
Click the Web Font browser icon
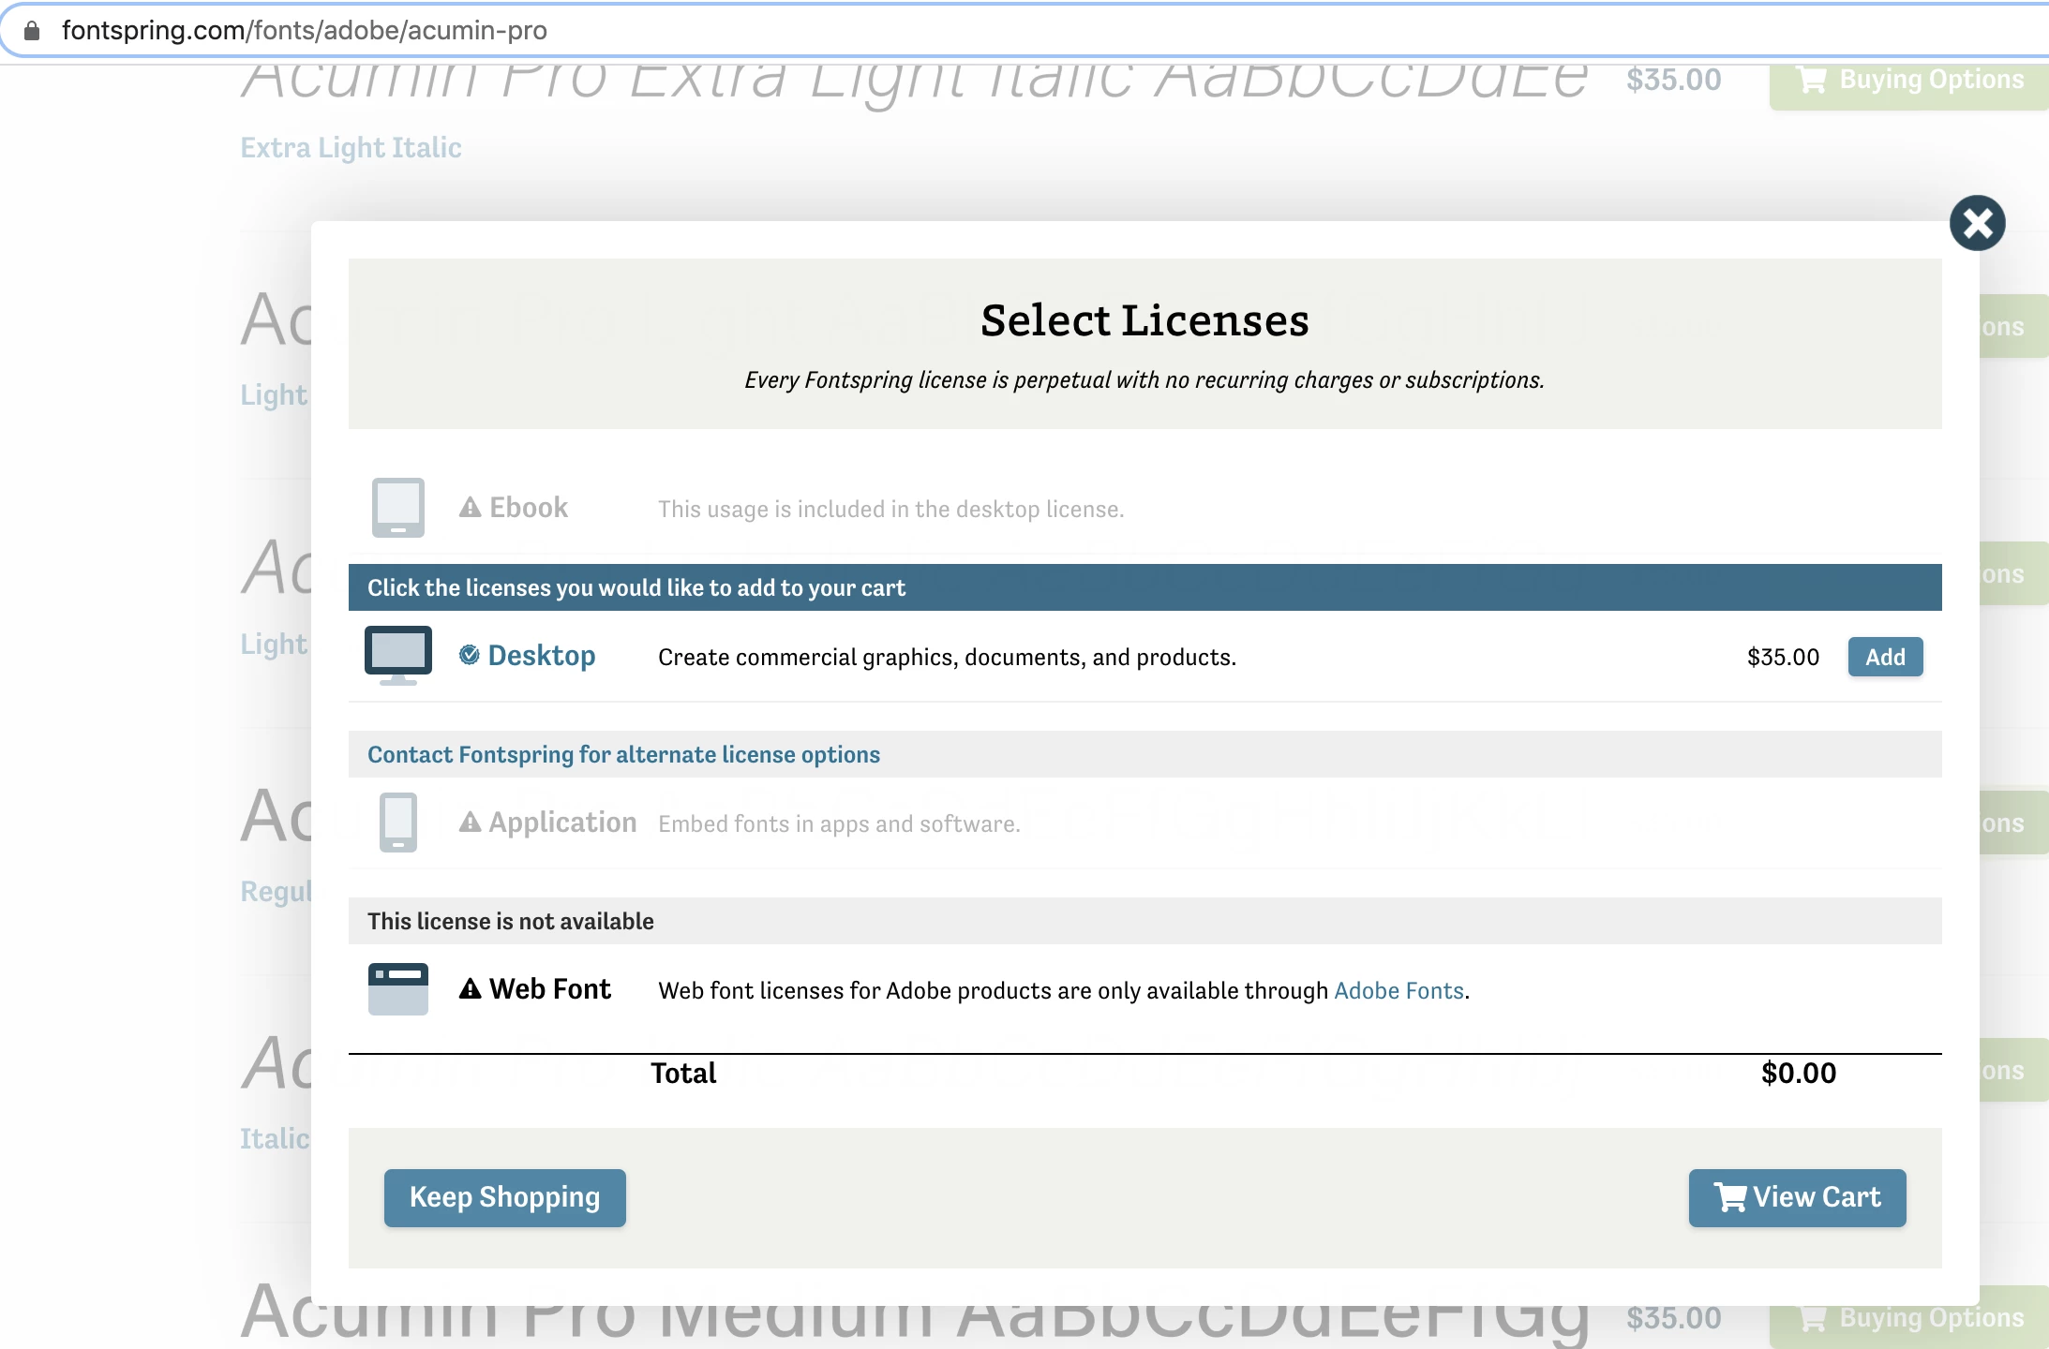tap(397, 988)
